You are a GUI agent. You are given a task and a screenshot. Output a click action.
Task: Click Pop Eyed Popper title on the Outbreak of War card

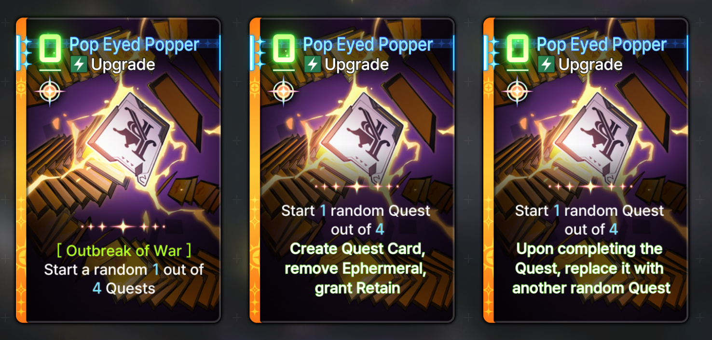pyautogui.click(x=134, y=45)
